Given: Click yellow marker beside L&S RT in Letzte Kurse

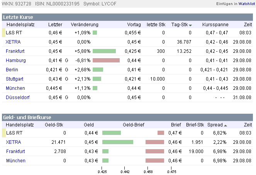Looking at the screenshot, I should [3, 33].
